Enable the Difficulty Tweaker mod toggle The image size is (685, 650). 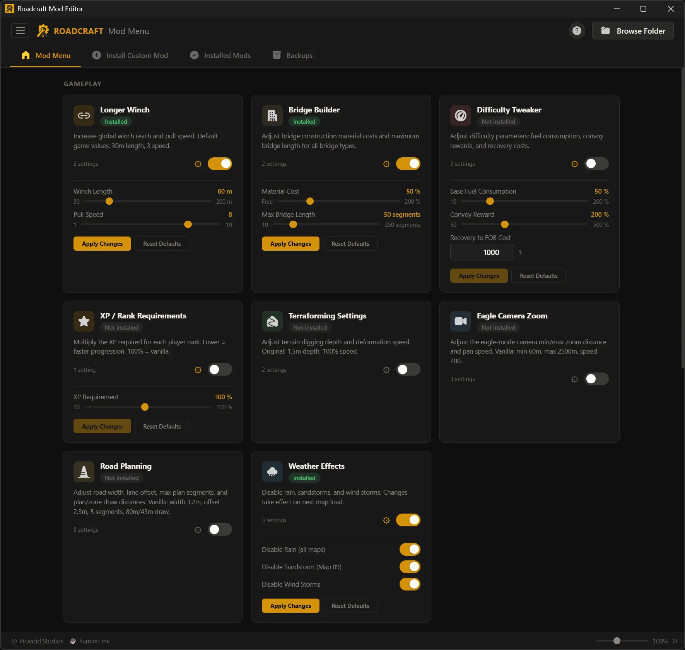pos(596,164)
